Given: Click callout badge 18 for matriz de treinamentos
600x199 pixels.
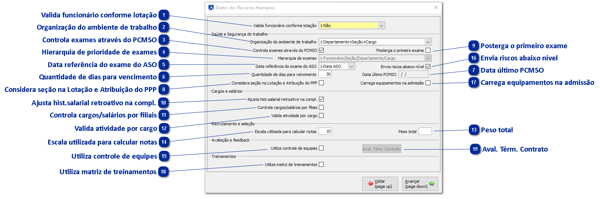Looking at the screenshot, I should (x=164, y=172).
